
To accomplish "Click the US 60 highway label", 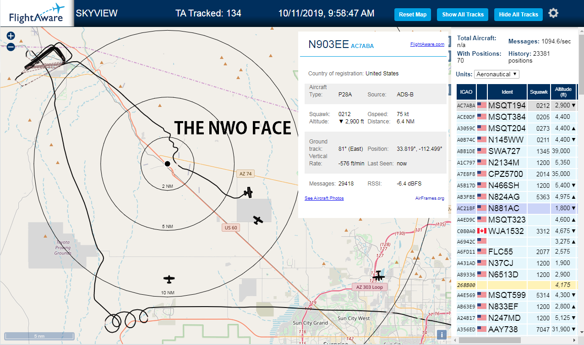I will 231,228.
